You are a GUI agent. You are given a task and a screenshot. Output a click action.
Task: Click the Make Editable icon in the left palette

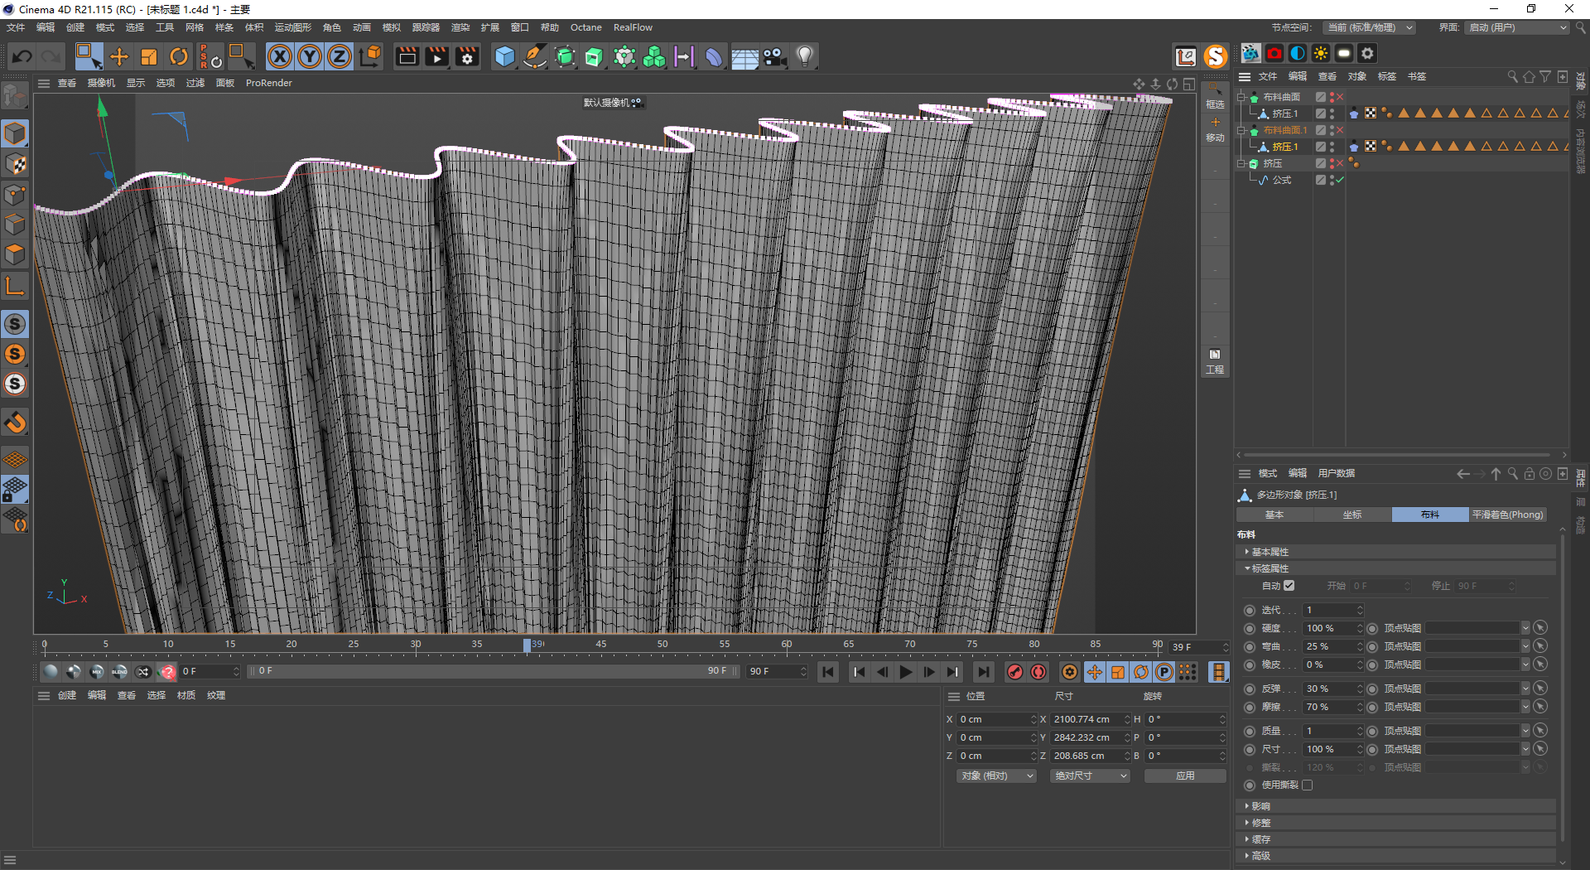pyautogui.click(x=15, y=97)
